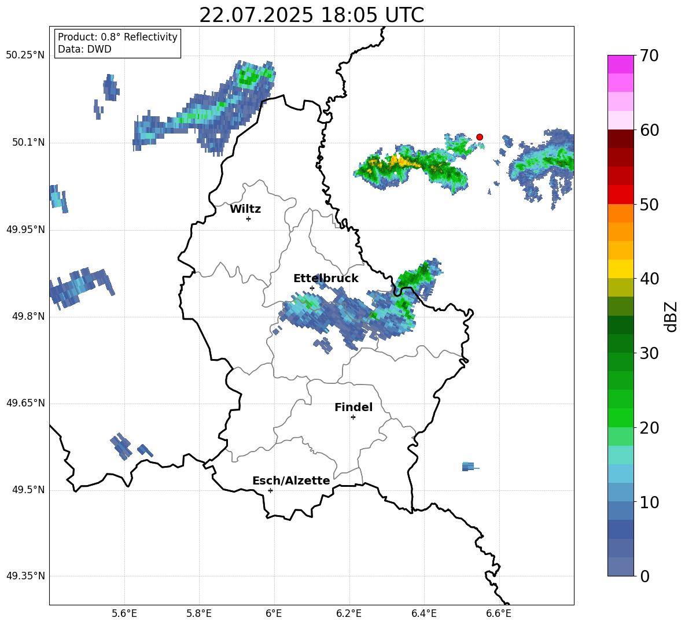
Task: Click the Findel station cross marker
Action: [353, 417]
